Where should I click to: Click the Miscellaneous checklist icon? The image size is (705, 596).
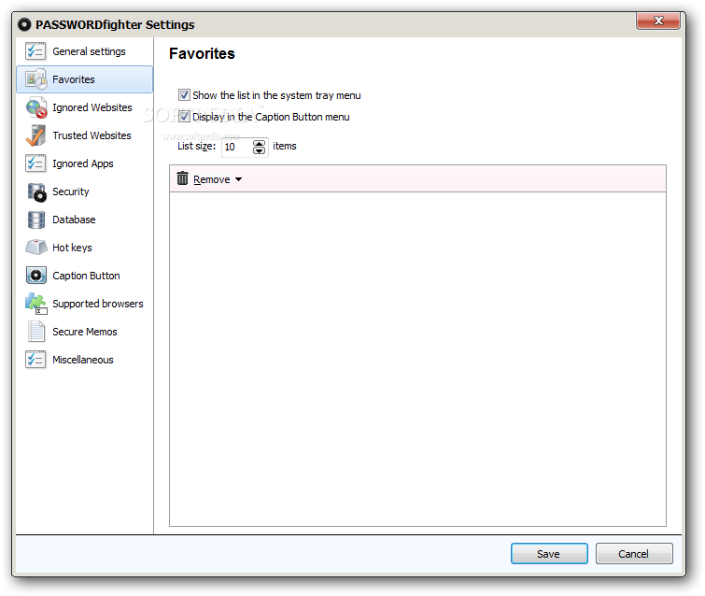pyautogui.click(x=35, y=360)
